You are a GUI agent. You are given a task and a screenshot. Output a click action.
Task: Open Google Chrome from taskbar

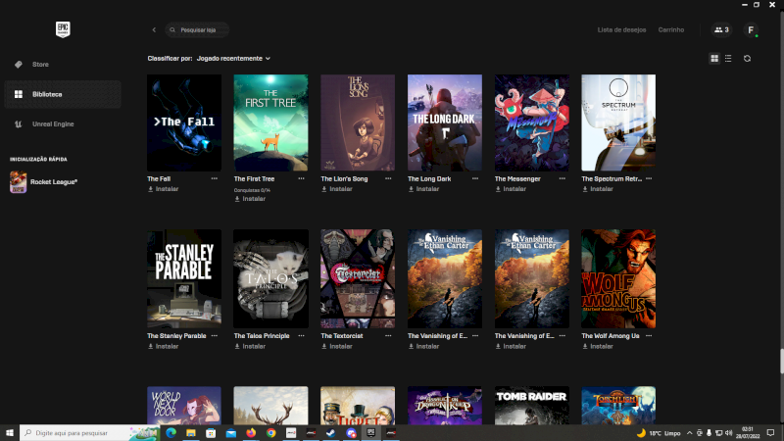coord(271,433)
